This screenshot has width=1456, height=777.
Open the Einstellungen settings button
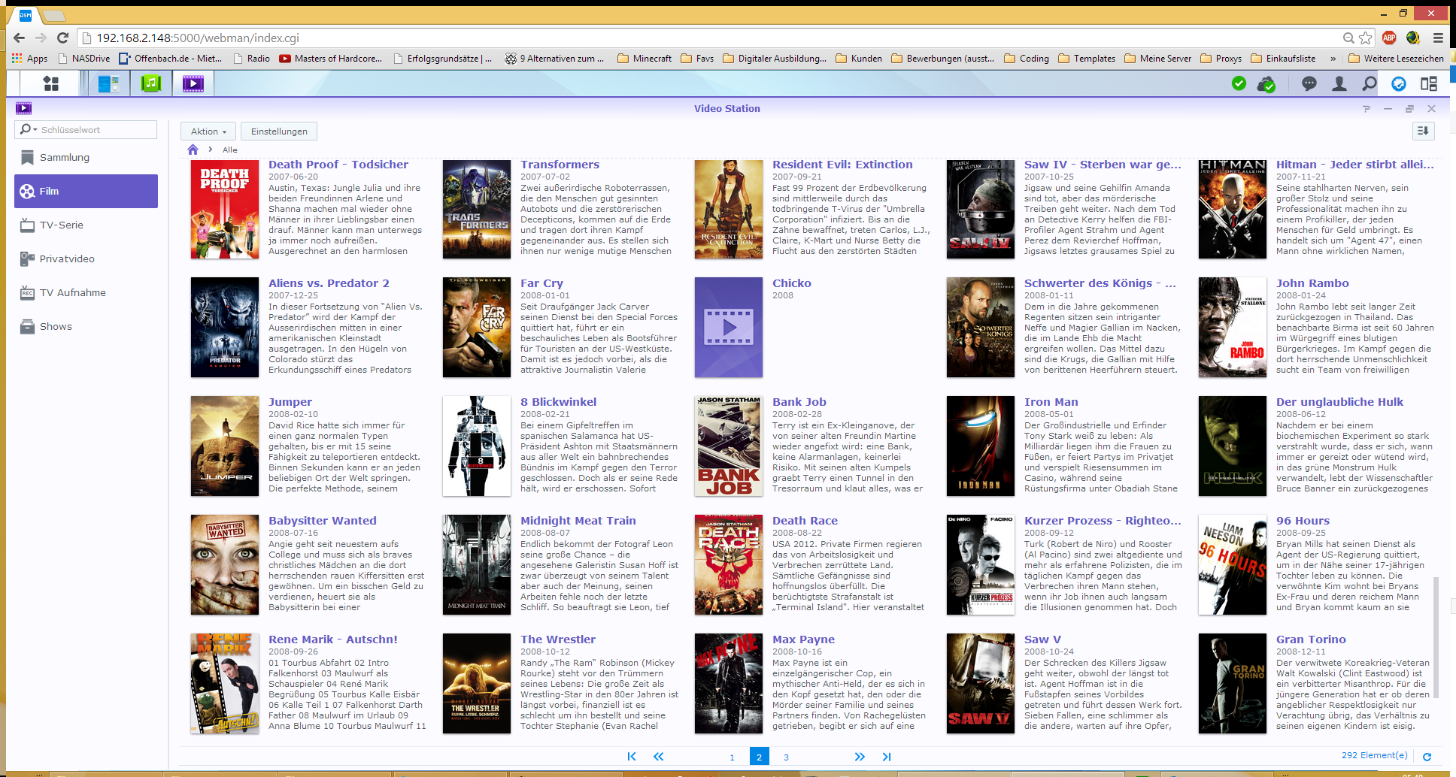(279, 132)
